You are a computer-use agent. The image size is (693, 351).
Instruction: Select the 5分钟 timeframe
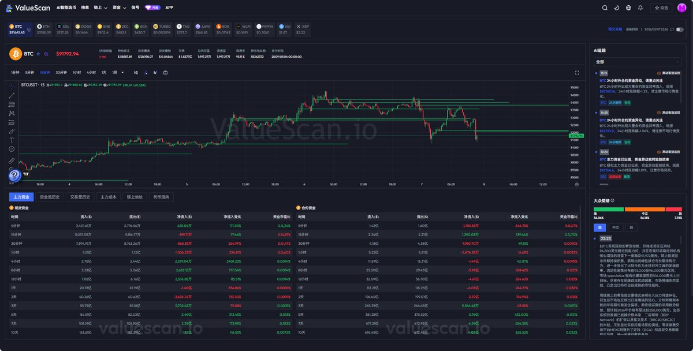point(29,72)
